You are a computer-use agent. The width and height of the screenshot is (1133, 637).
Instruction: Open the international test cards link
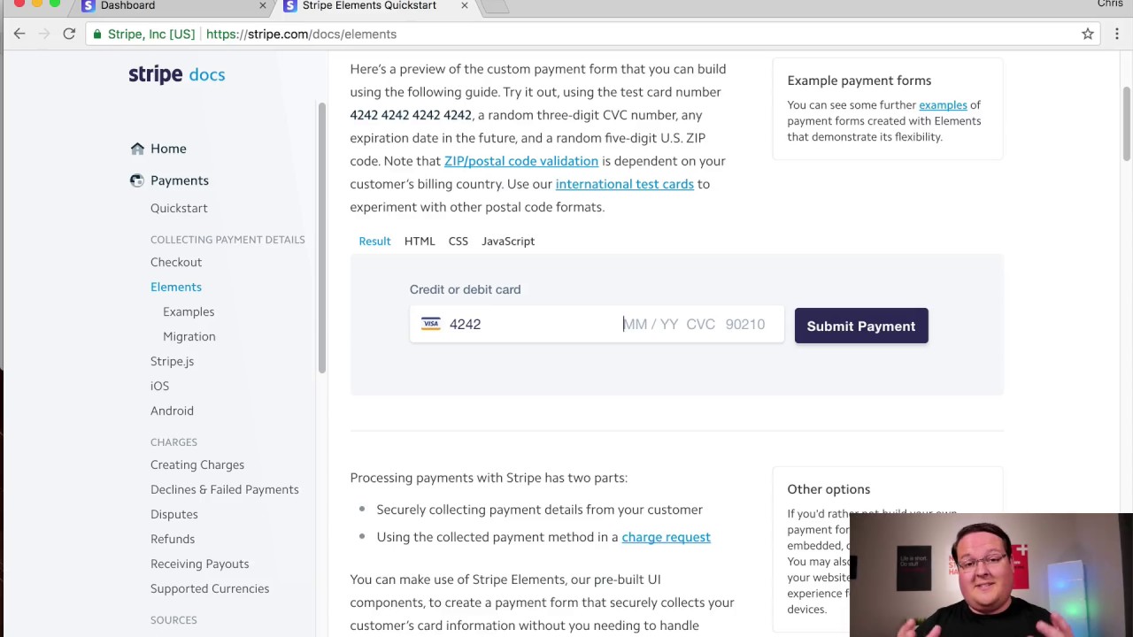click(x=625, y=184)
